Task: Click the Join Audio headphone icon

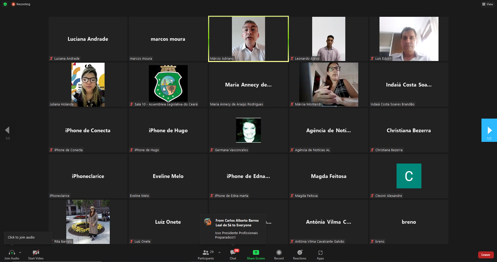Action: point(12,252)
